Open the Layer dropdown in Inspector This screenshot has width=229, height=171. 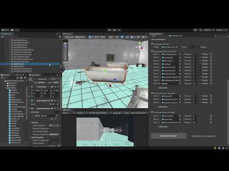[x=56, y=83]
